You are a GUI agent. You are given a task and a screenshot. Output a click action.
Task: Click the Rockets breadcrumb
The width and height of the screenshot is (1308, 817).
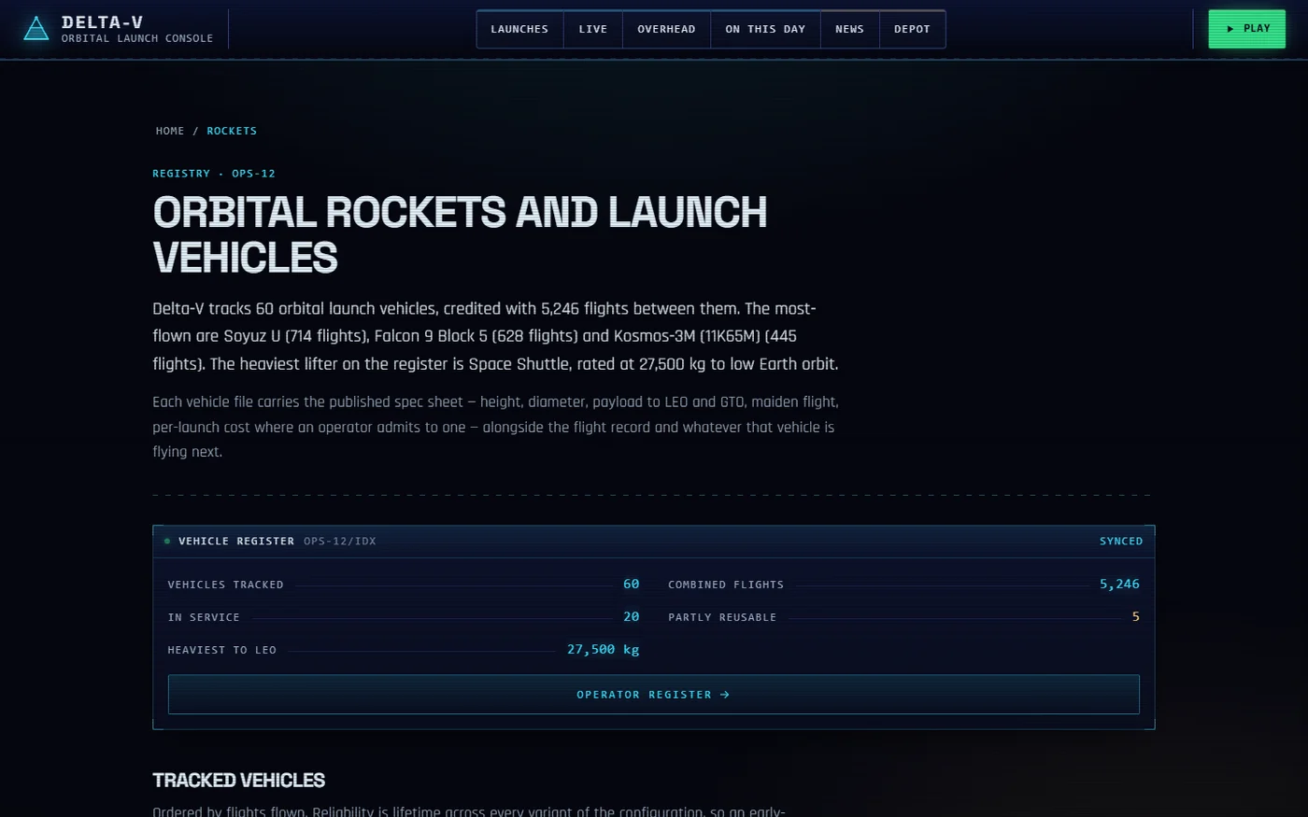pyautogui.click(x=232, y=131)
